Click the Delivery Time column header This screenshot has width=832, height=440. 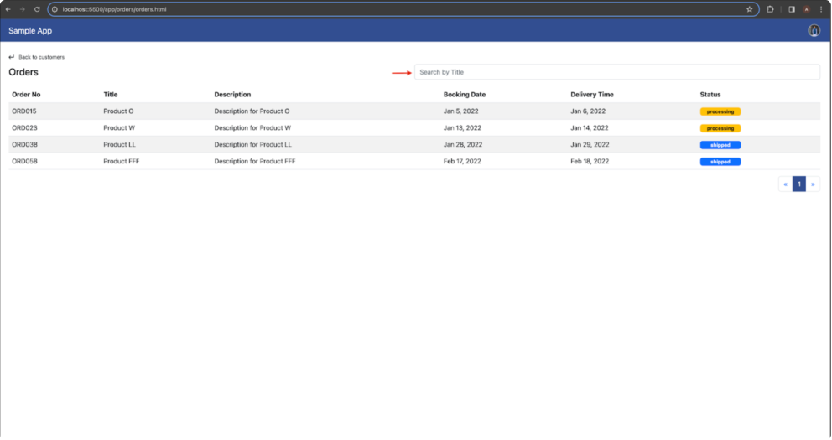[591, 95]
